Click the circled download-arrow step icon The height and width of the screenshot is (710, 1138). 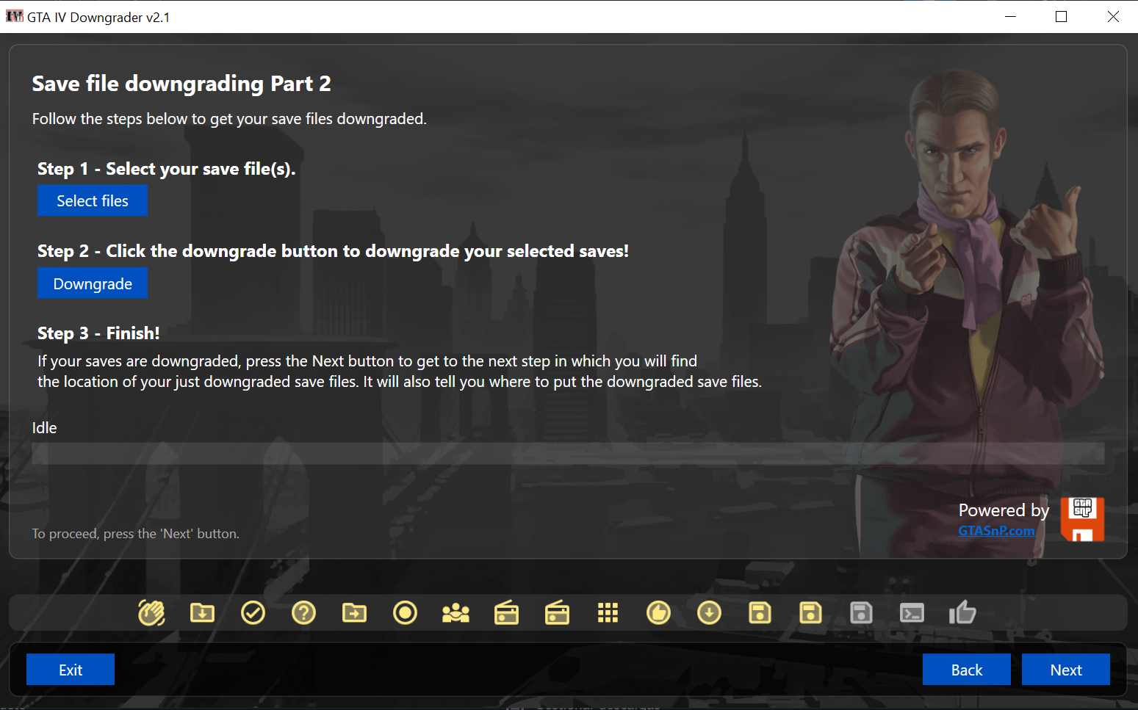[x=709, y=612]
